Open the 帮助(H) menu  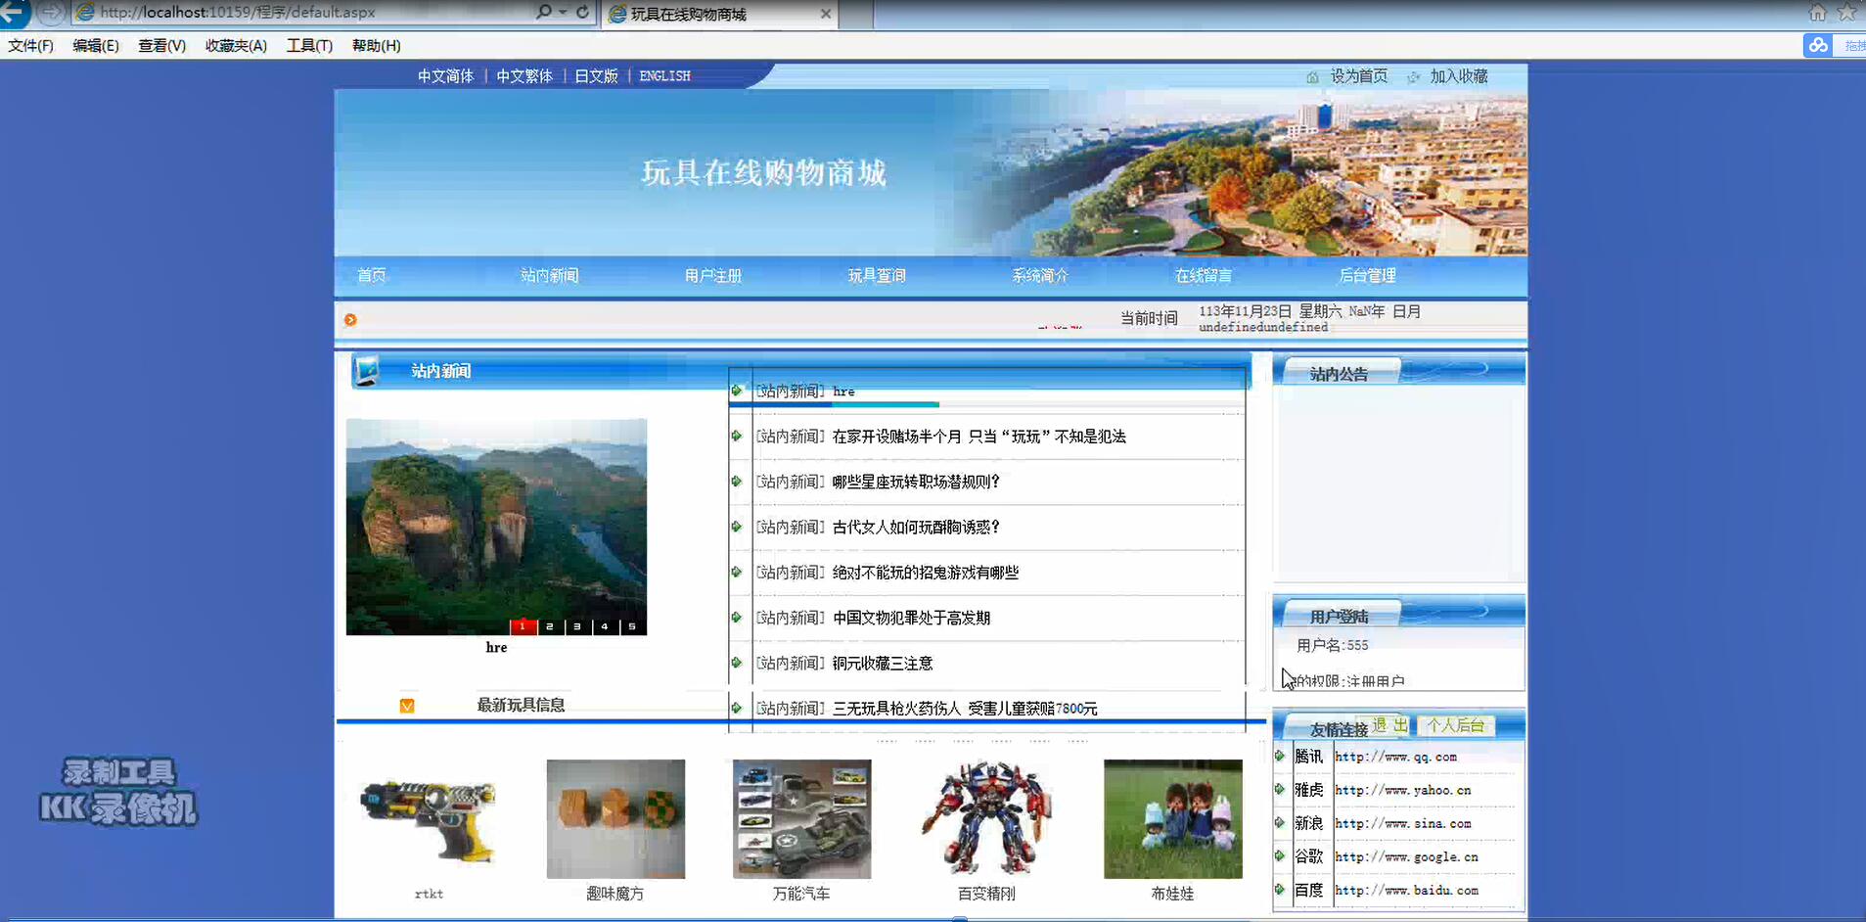376,45
